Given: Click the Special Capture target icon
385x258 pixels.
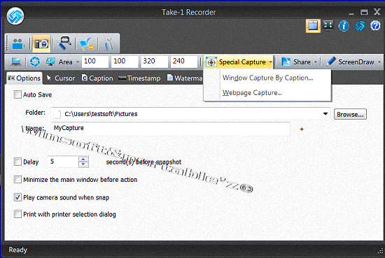Looking at the screenshot, I should pyautogui.click(x=211, y=62).
